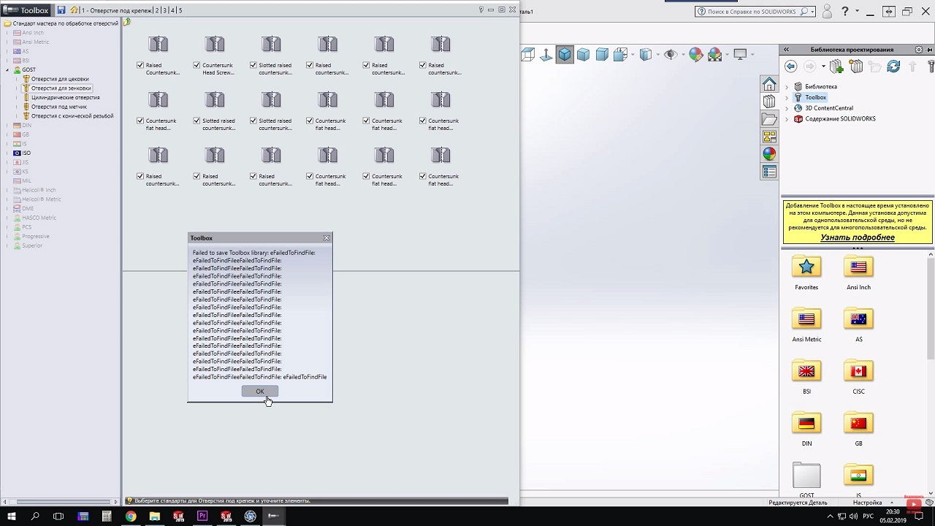Open the Ansi Inch folder thumbnail

(858, 267)
